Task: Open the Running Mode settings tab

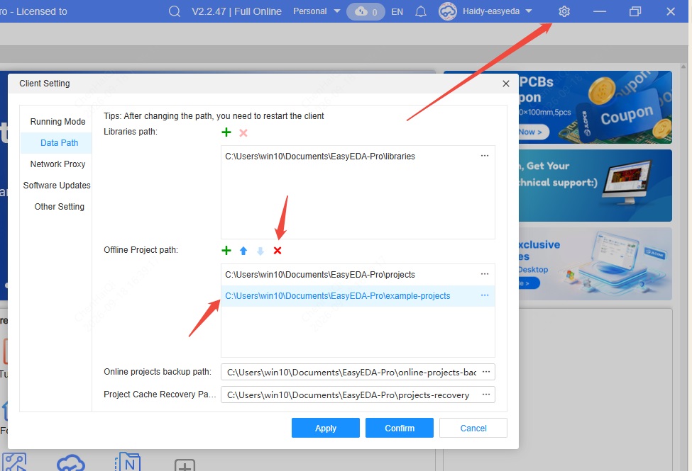Action: [57, 122]
